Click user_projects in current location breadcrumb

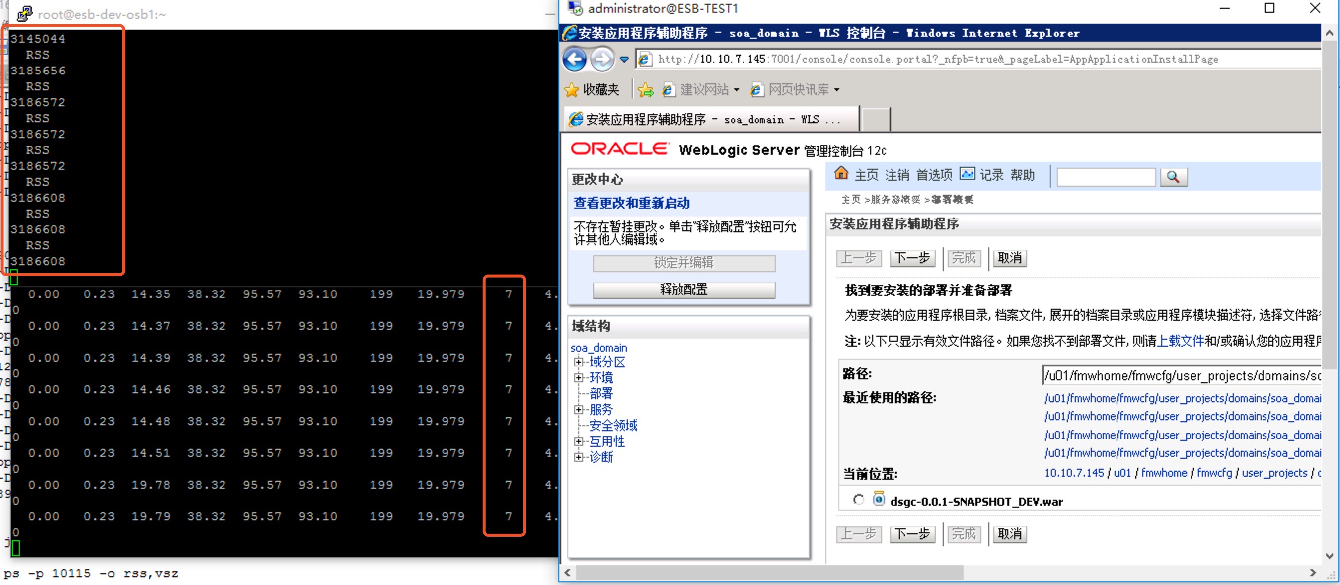click(x=1274, y=473)
